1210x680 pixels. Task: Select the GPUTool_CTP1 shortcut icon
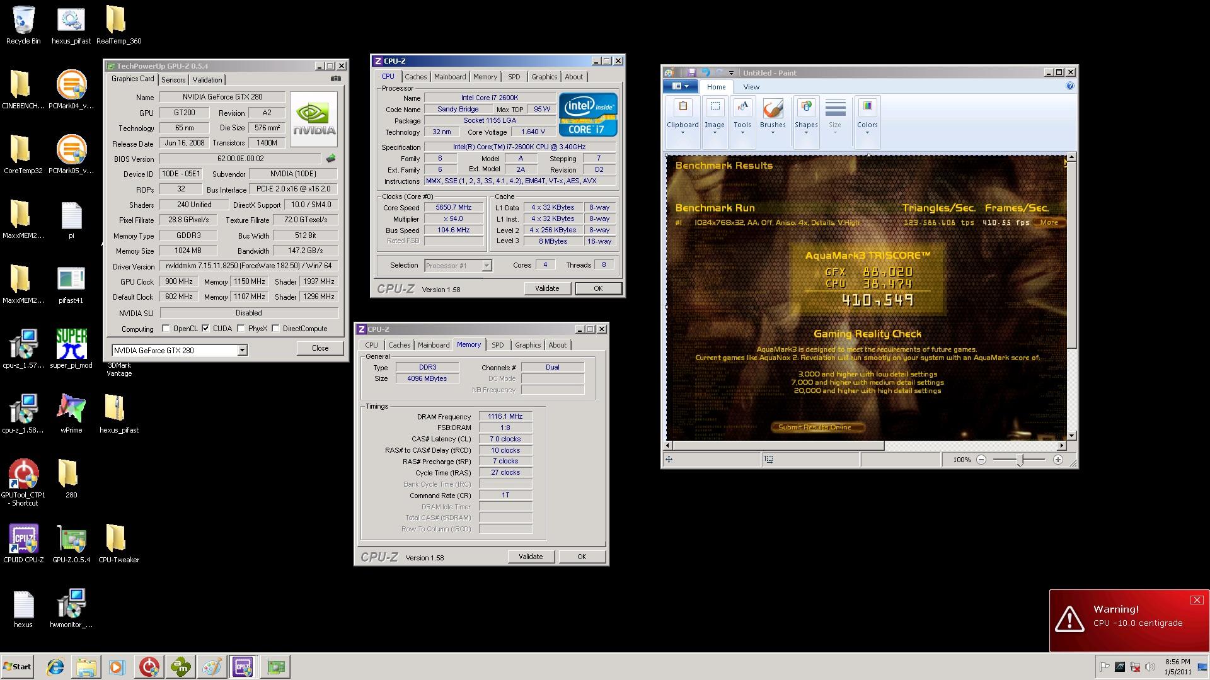click(x=23, y=482)
